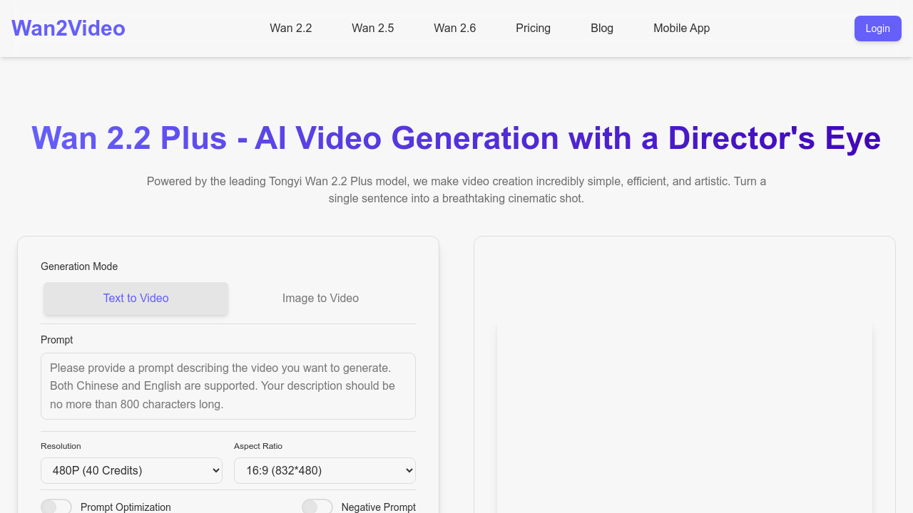Image resolution: width=913 pixels, height=513 pixels.
Task: Open the Aspect Ratio dropdown
Action: pyautogui.click(x=325, y=470)
